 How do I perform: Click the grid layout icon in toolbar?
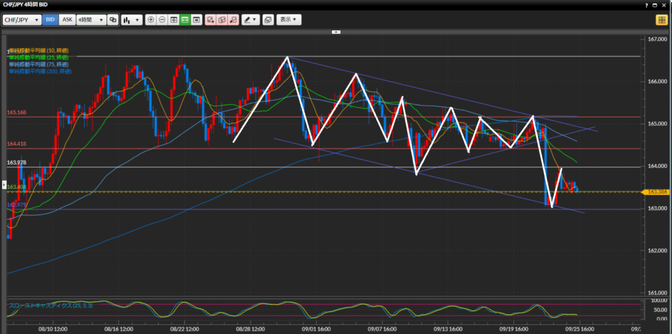(174, 20)
